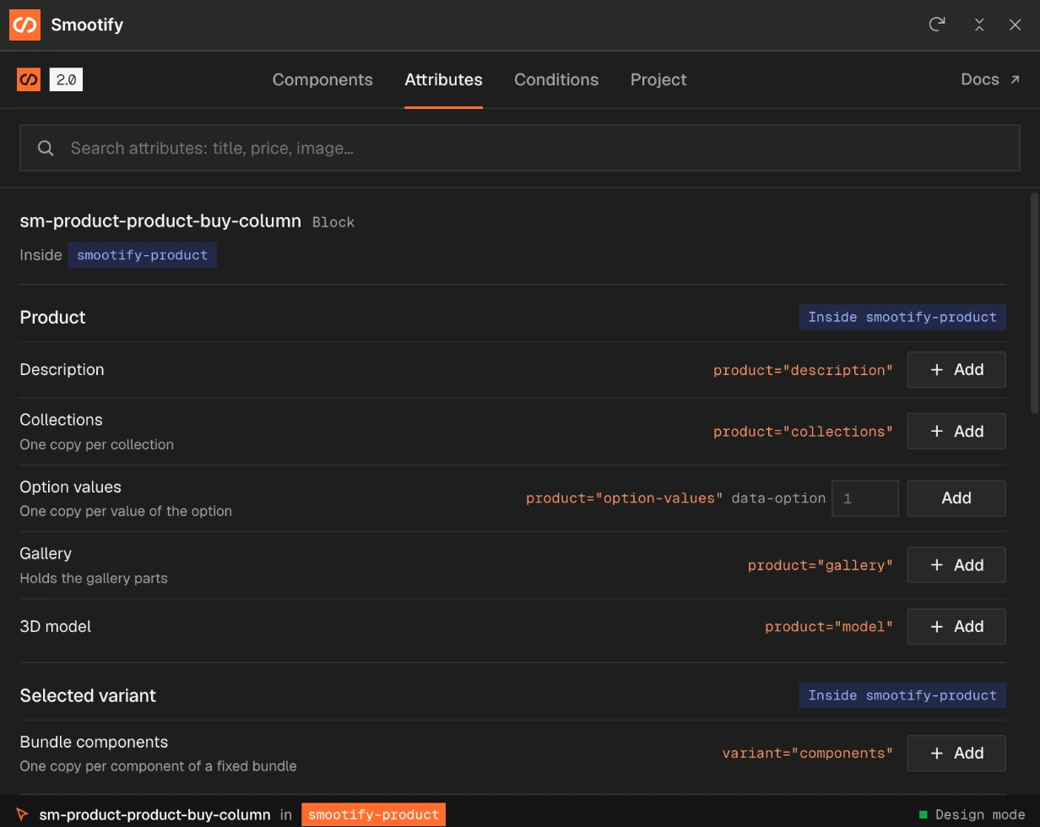Screen dimensions: 1040x827
Task: Click the refresh icon in the title bar
Action: tap(936, 24)
